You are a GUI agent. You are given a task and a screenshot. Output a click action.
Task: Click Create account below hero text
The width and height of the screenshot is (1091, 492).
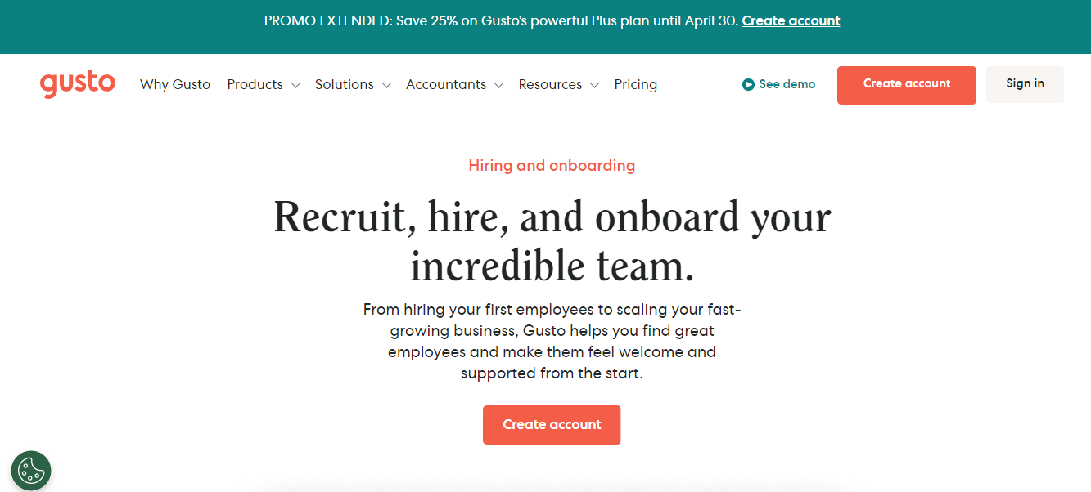552,425
